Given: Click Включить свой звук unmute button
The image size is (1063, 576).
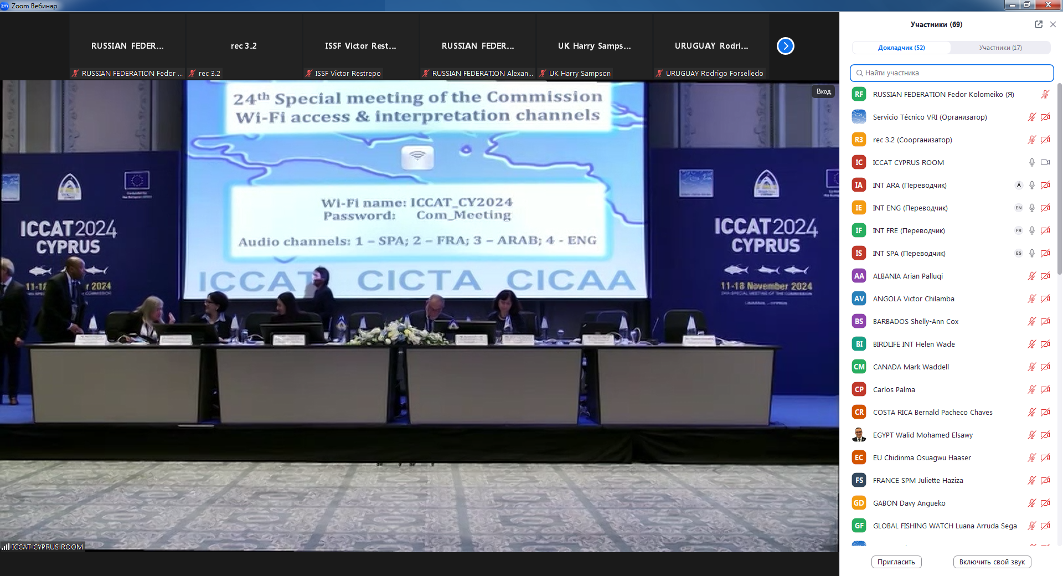Looking at the screenshot, I should [x=992, y=562].
